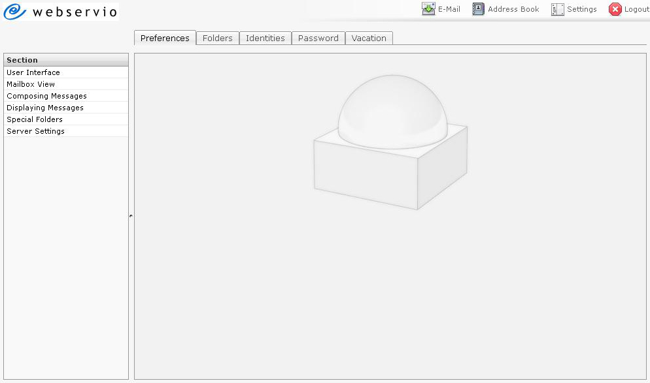Select the User Interface section

pyautogui.click(x=66, y=72)
